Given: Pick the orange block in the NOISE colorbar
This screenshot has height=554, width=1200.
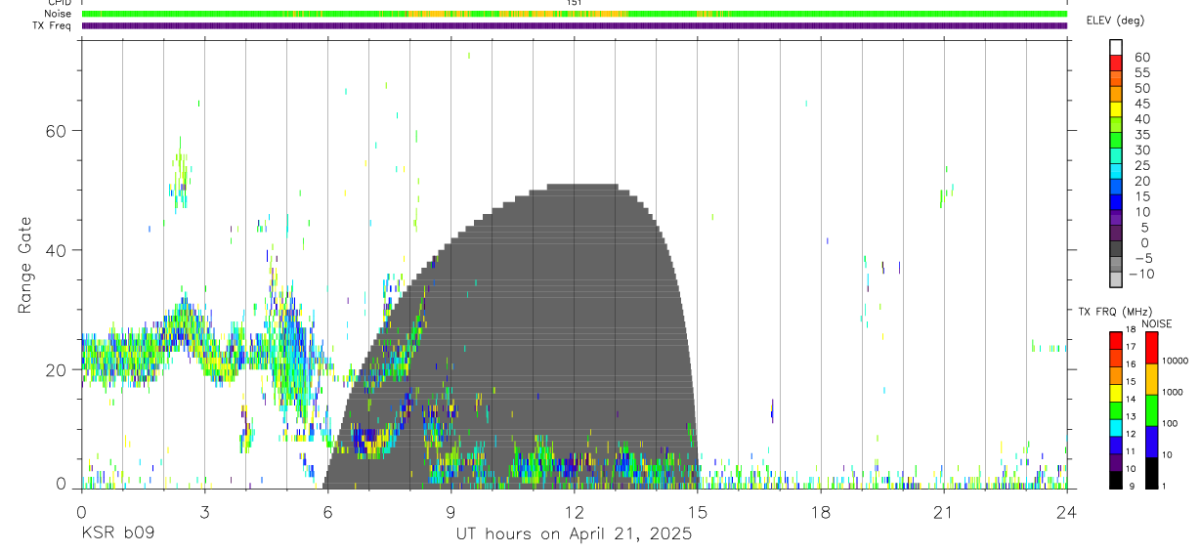Looking at the screenshot, I should 1152,379.
